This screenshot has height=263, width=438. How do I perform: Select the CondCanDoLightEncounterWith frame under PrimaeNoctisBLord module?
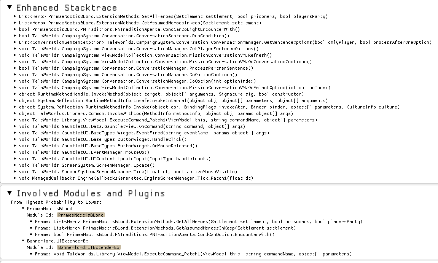coord(155,234)
